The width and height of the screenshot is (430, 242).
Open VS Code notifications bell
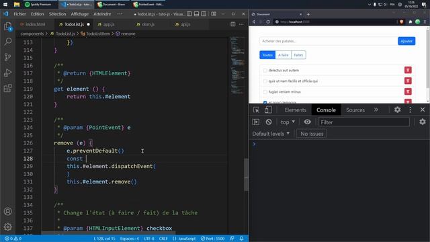242,239
